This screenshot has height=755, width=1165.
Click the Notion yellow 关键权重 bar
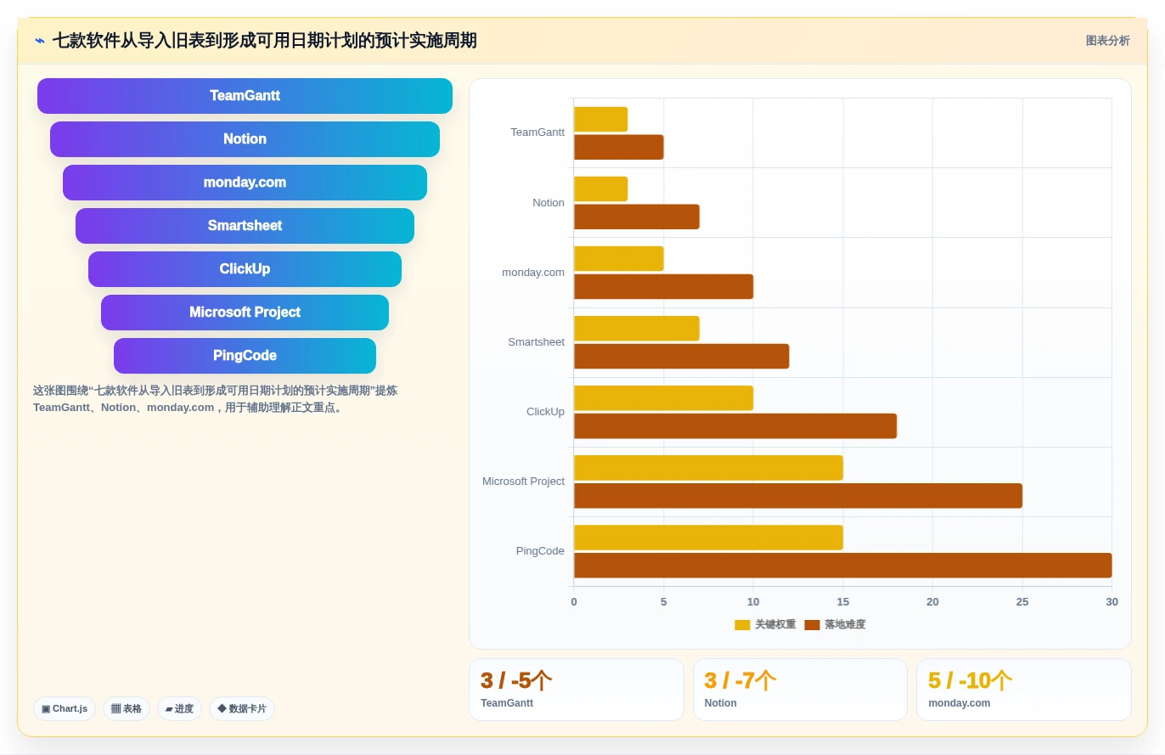pos(600,189)
